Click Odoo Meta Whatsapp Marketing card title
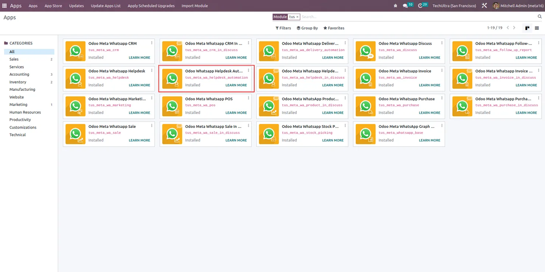This screenshot has width=545, height=272. (117, 99)
